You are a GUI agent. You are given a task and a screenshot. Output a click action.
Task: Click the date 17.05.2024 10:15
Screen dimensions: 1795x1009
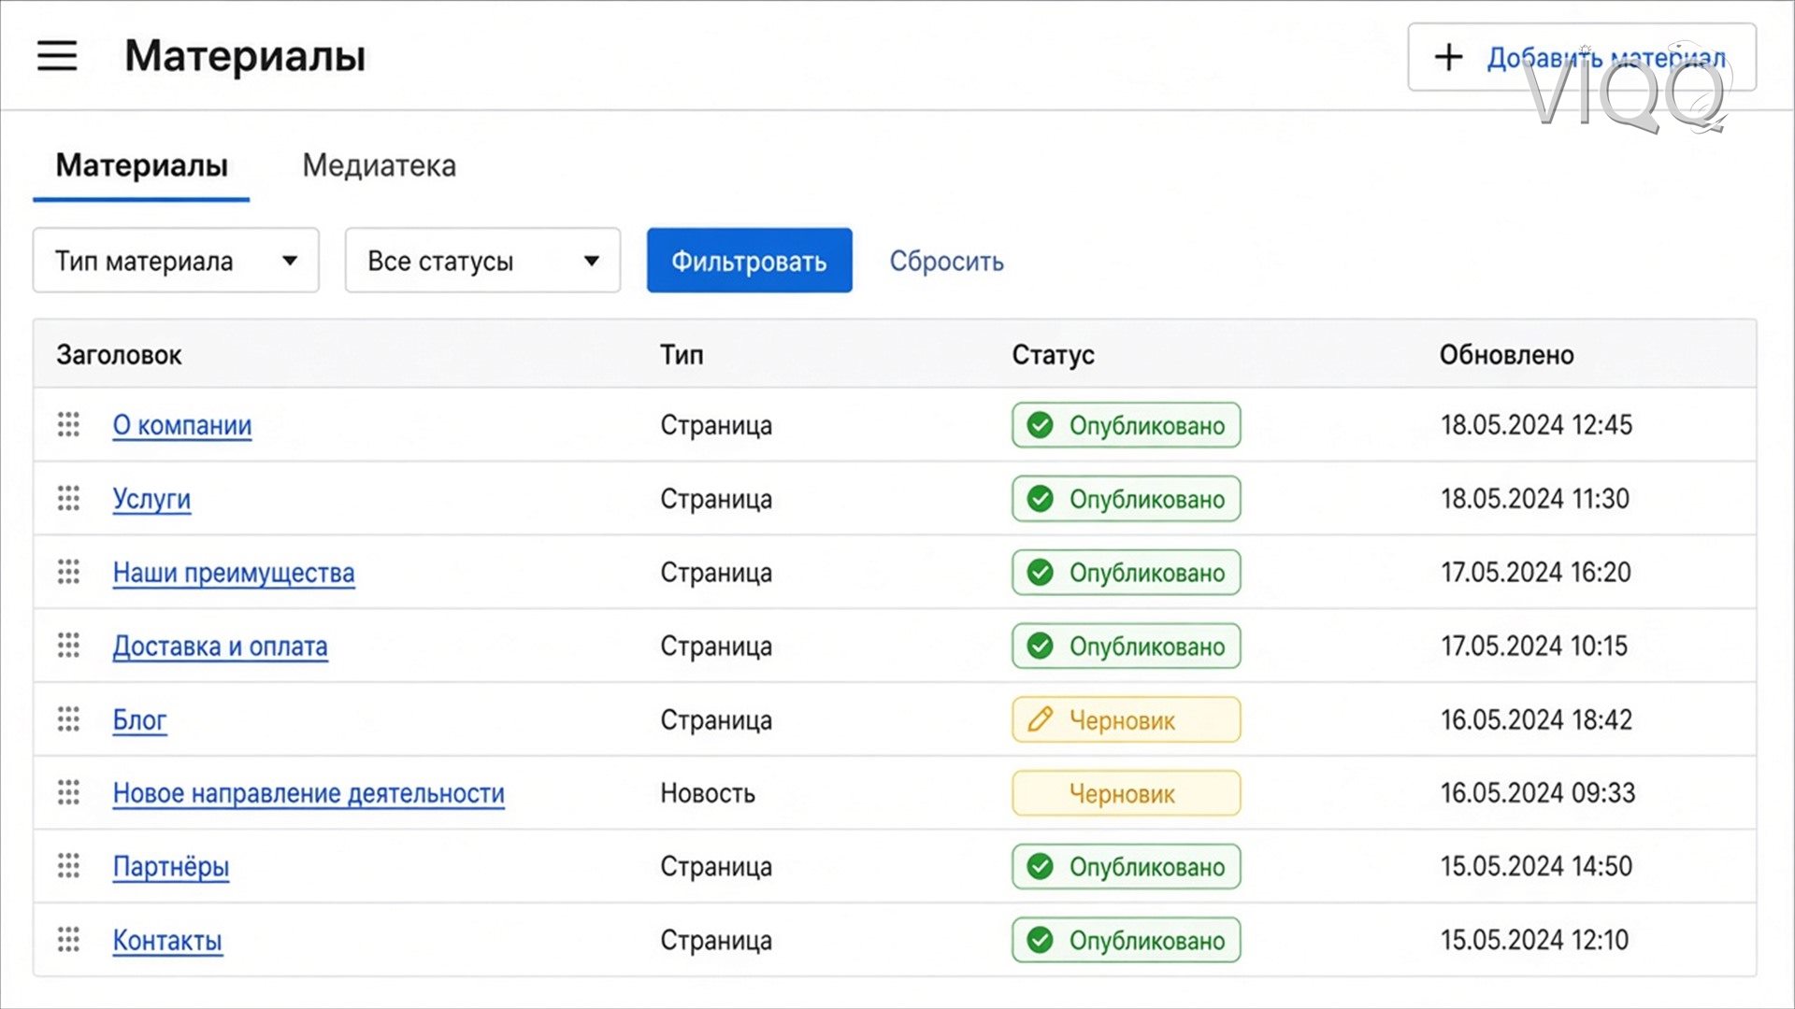pos(1534,647)
